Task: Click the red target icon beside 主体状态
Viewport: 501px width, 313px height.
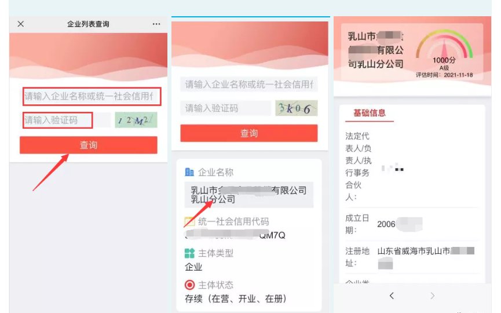Action: 189,285
